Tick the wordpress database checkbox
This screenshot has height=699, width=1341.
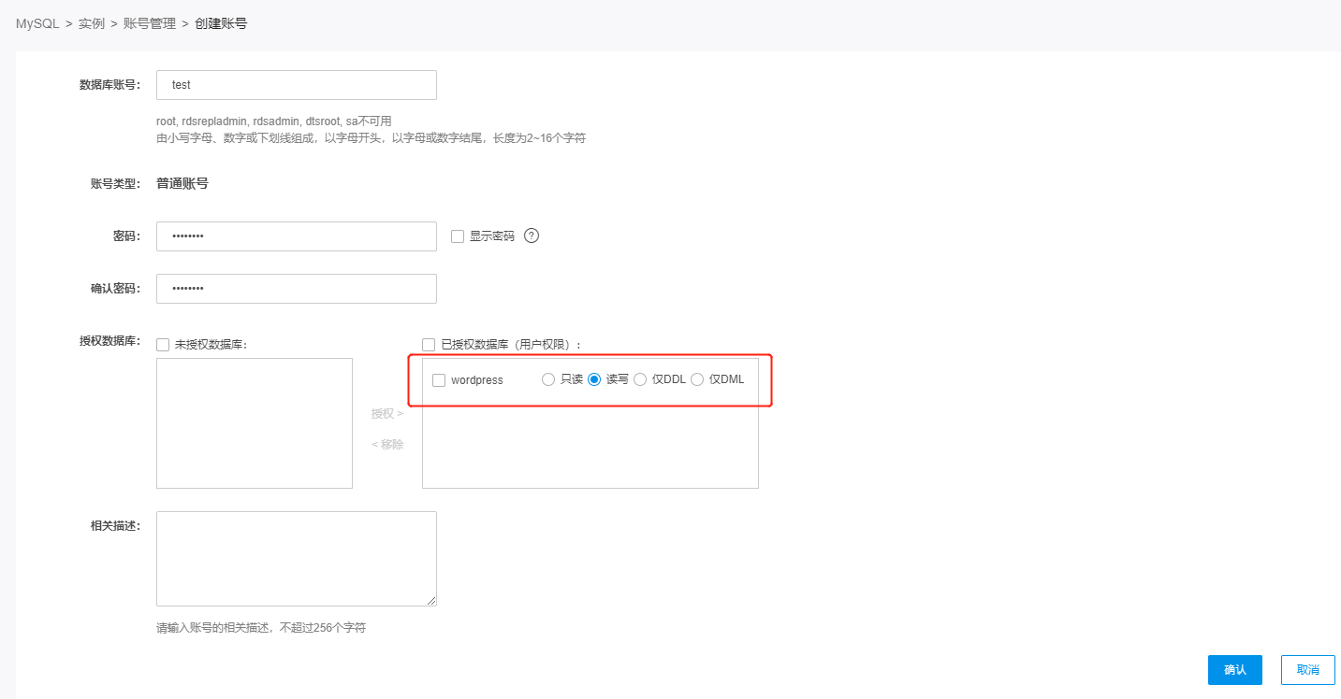coord(438,380)
